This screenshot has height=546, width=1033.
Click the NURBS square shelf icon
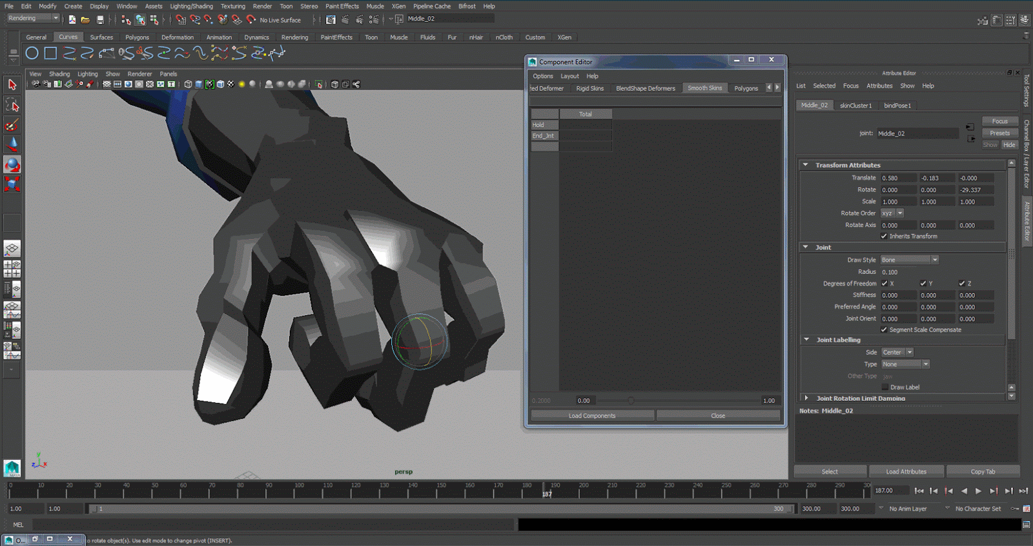[50, 54]
